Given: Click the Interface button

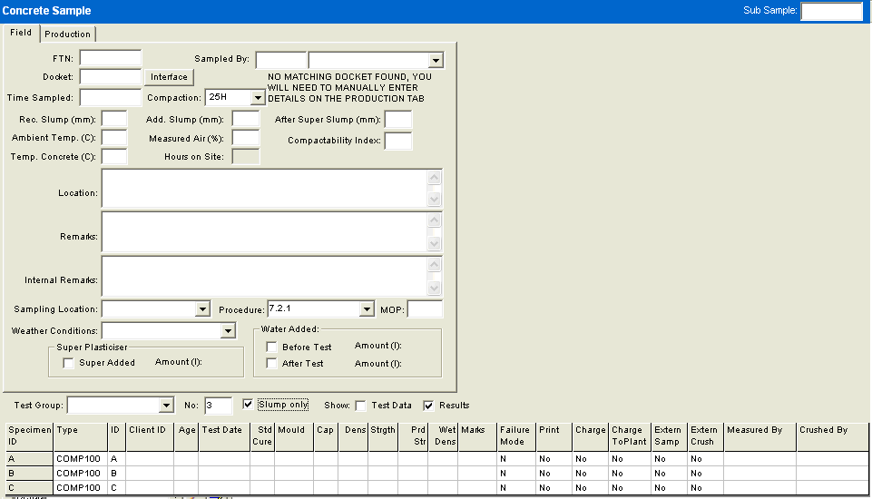Looking at the screenshot, I should click(169, 77).
